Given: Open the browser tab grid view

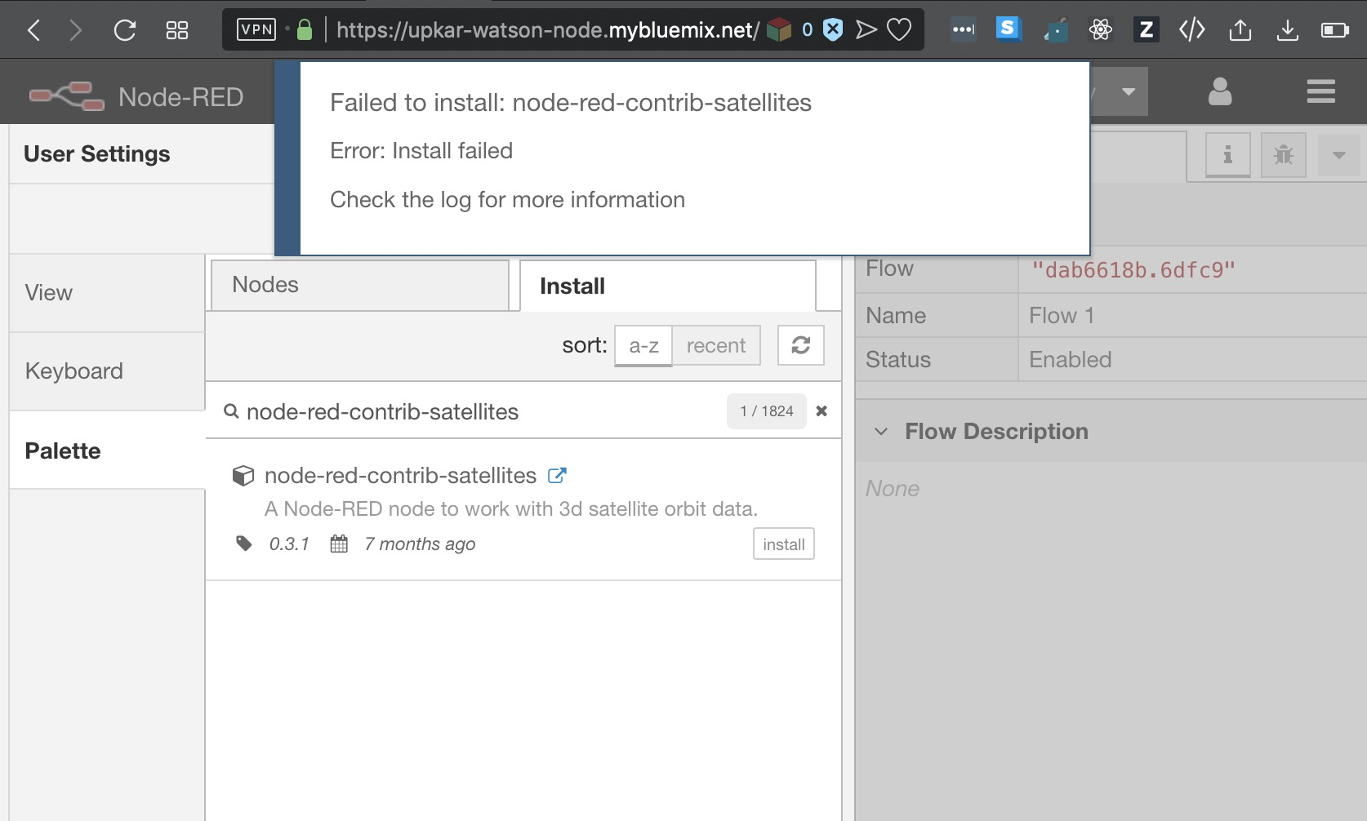Looking at the screenshot, I should [176, 30].
